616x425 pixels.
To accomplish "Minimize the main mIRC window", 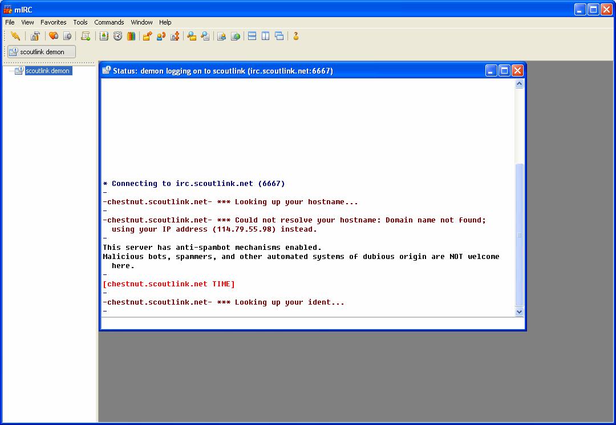I will pos(580,10).
